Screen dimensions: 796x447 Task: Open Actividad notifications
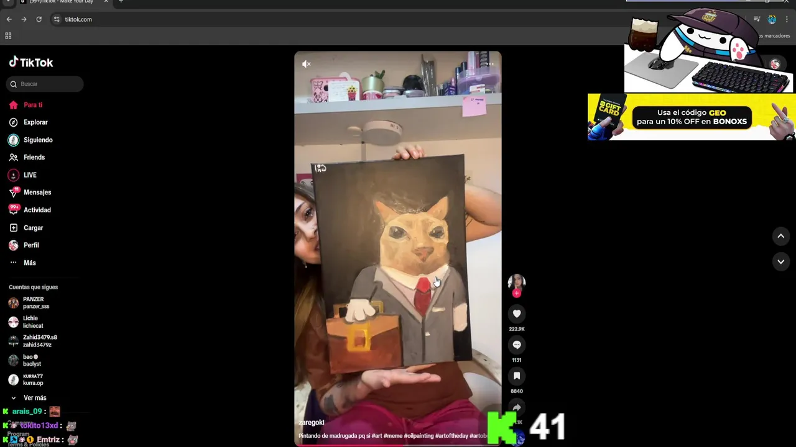(x=37, y=210)
